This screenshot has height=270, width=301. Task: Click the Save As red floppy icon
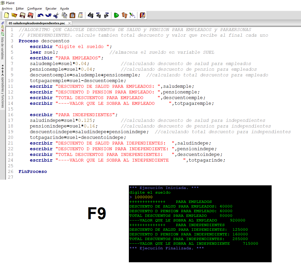(x=30, y=15)
